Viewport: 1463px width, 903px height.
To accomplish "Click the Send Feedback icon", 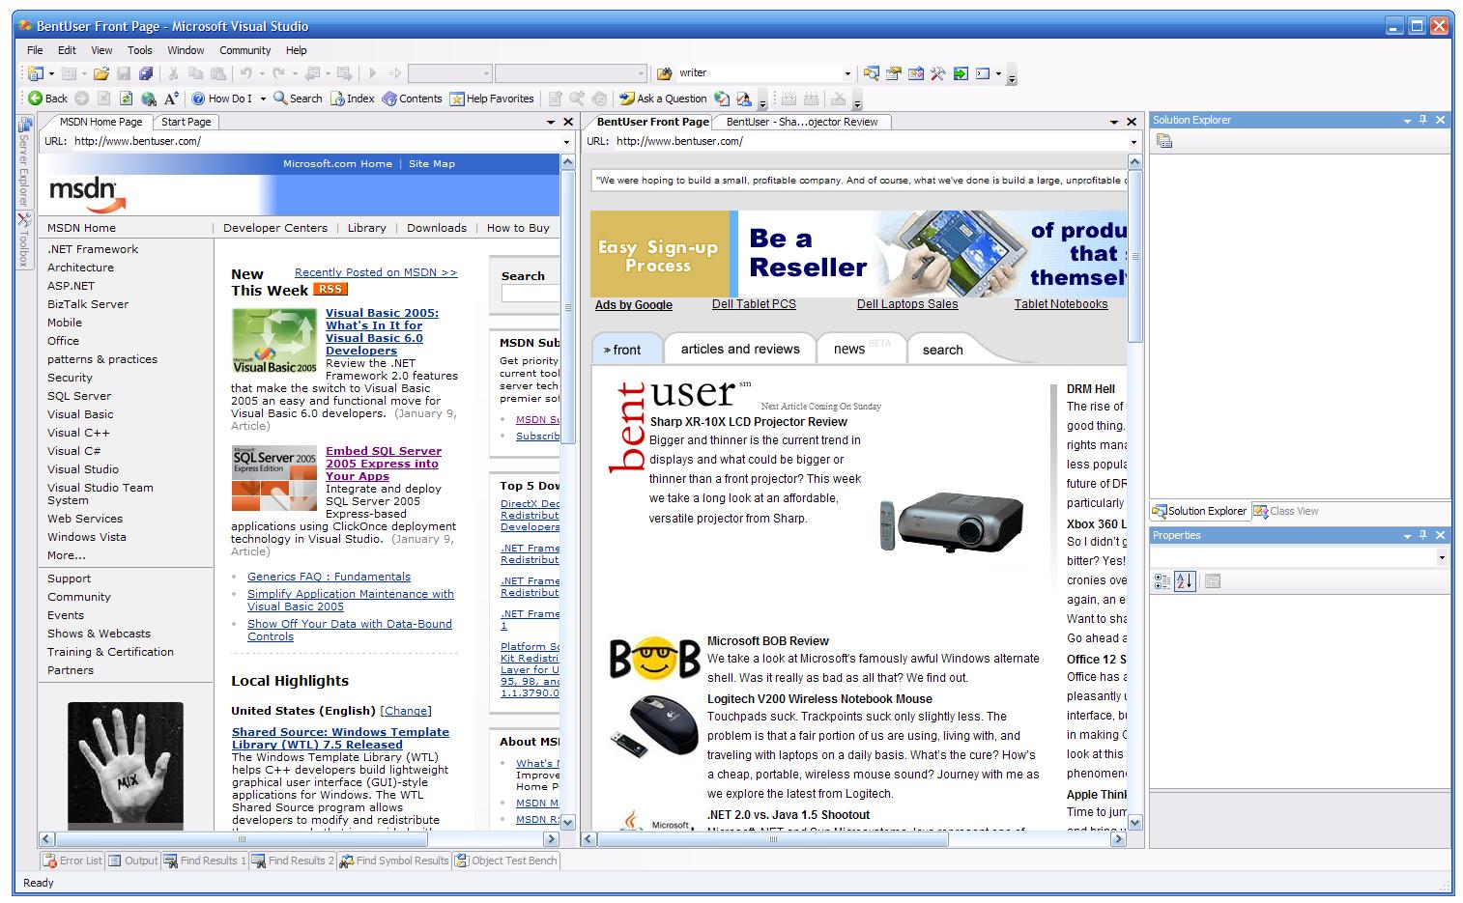I will tap(744, 99).
